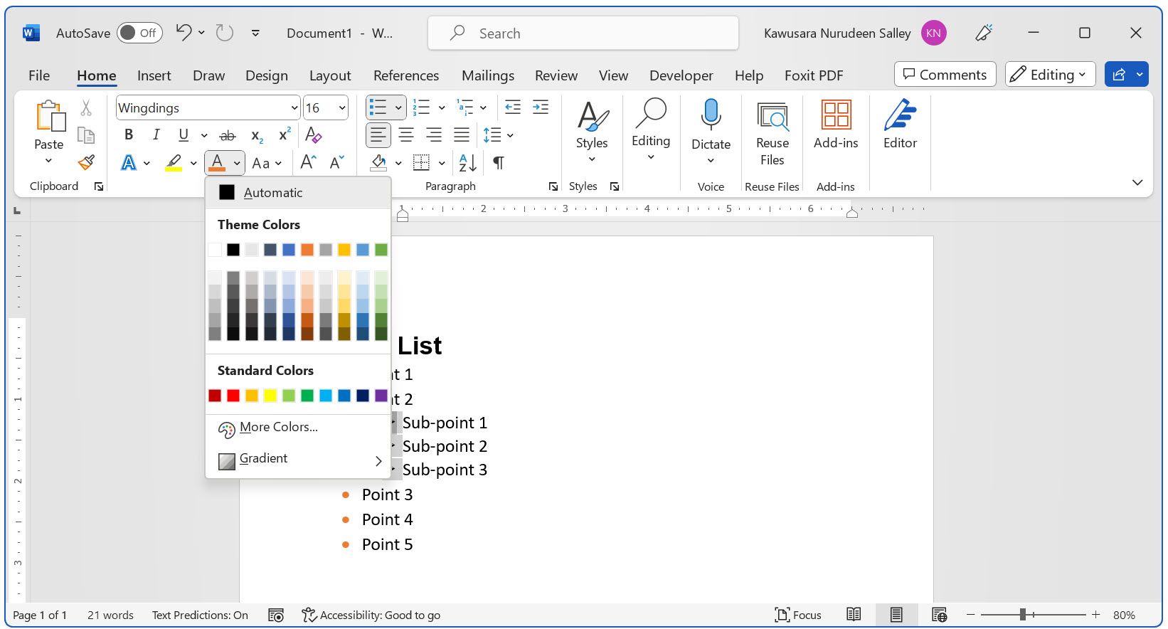
Task: Switch to Web Layout view icon
Action: (939, 614)
